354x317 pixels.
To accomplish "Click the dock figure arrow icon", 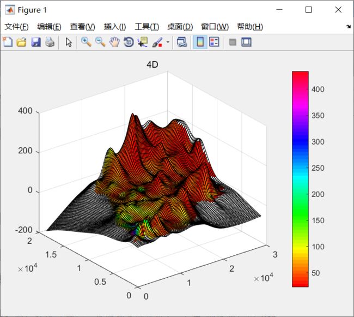I will tap(349, 26).
